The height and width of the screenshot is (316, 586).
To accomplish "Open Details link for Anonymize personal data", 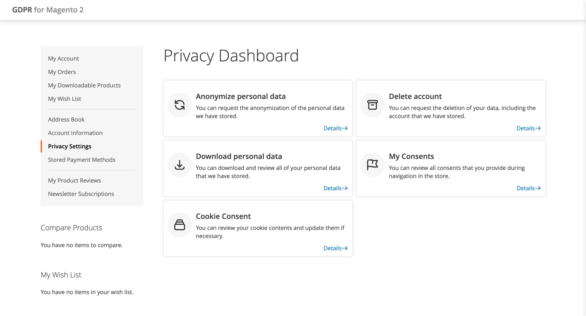I will [335, 128].
